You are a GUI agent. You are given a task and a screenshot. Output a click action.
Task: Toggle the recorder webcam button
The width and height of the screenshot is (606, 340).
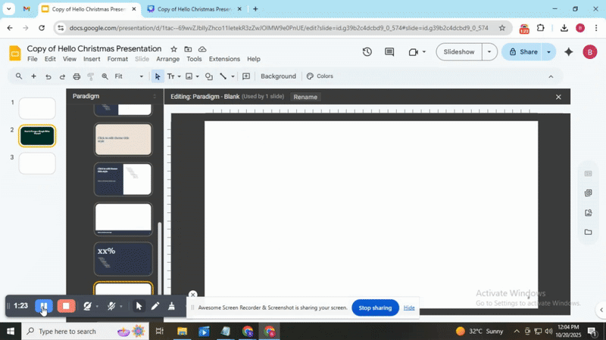[x=88, y=306]
